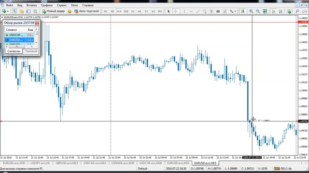Open MetaEditor with the yellow diamond icon
The height and width of the screenshot is (173, 309).
70,12
